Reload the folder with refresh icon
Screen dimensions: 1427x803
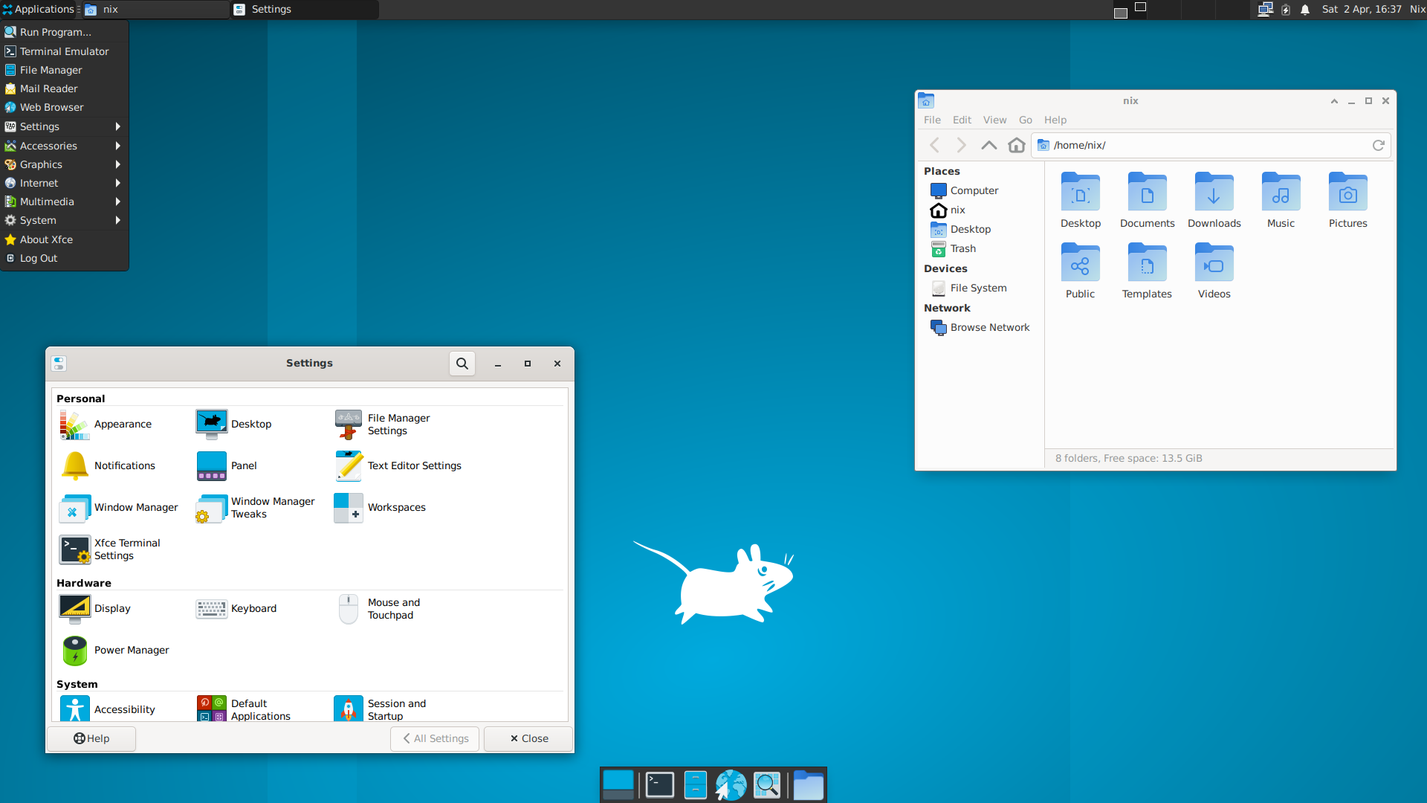1378,146
